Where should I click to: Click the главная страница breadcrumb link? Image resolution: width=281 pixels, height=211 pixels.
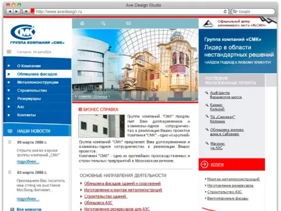tap(93, 97)
